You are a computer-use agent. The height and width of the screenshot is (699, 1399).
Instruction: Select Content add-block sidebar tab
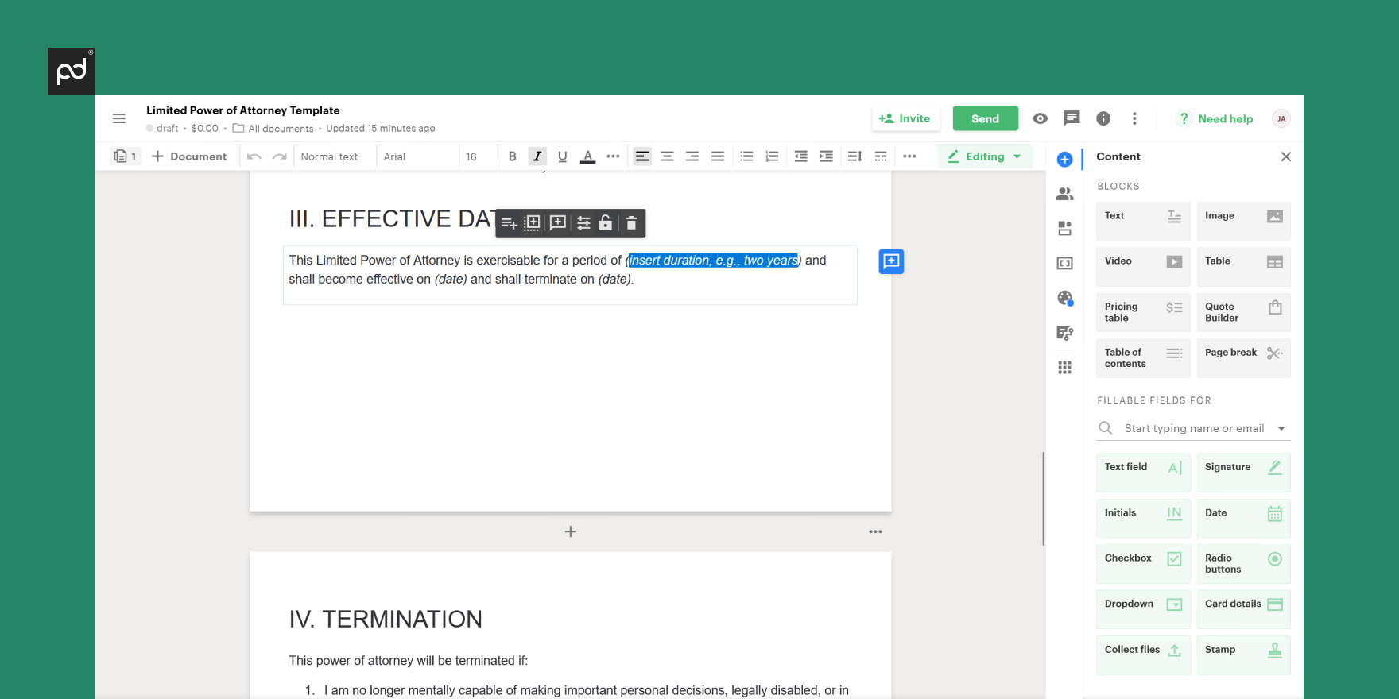click(1065, 160)
